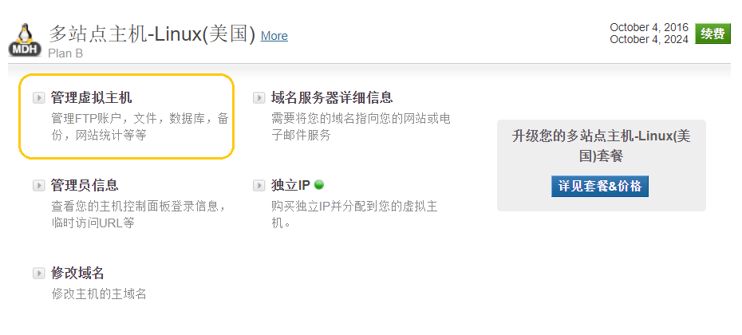742x335 pixels.
Task: Click arrow icon beside 管理员信息
Action: (38, 186)
